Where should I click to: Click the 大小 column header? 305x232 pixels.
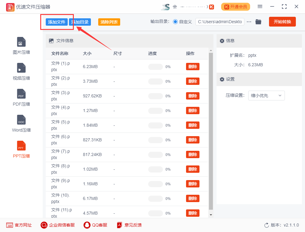click(x=87, y=53)
